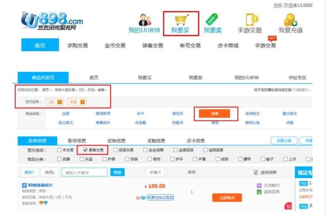
Task: Click the 我要买 shopping cart icon
Action: pos(182,19)
